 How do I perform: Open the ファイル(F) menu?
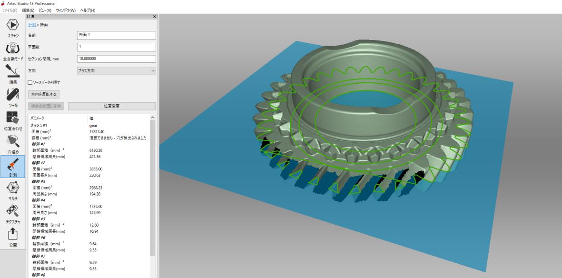point(10,10)
